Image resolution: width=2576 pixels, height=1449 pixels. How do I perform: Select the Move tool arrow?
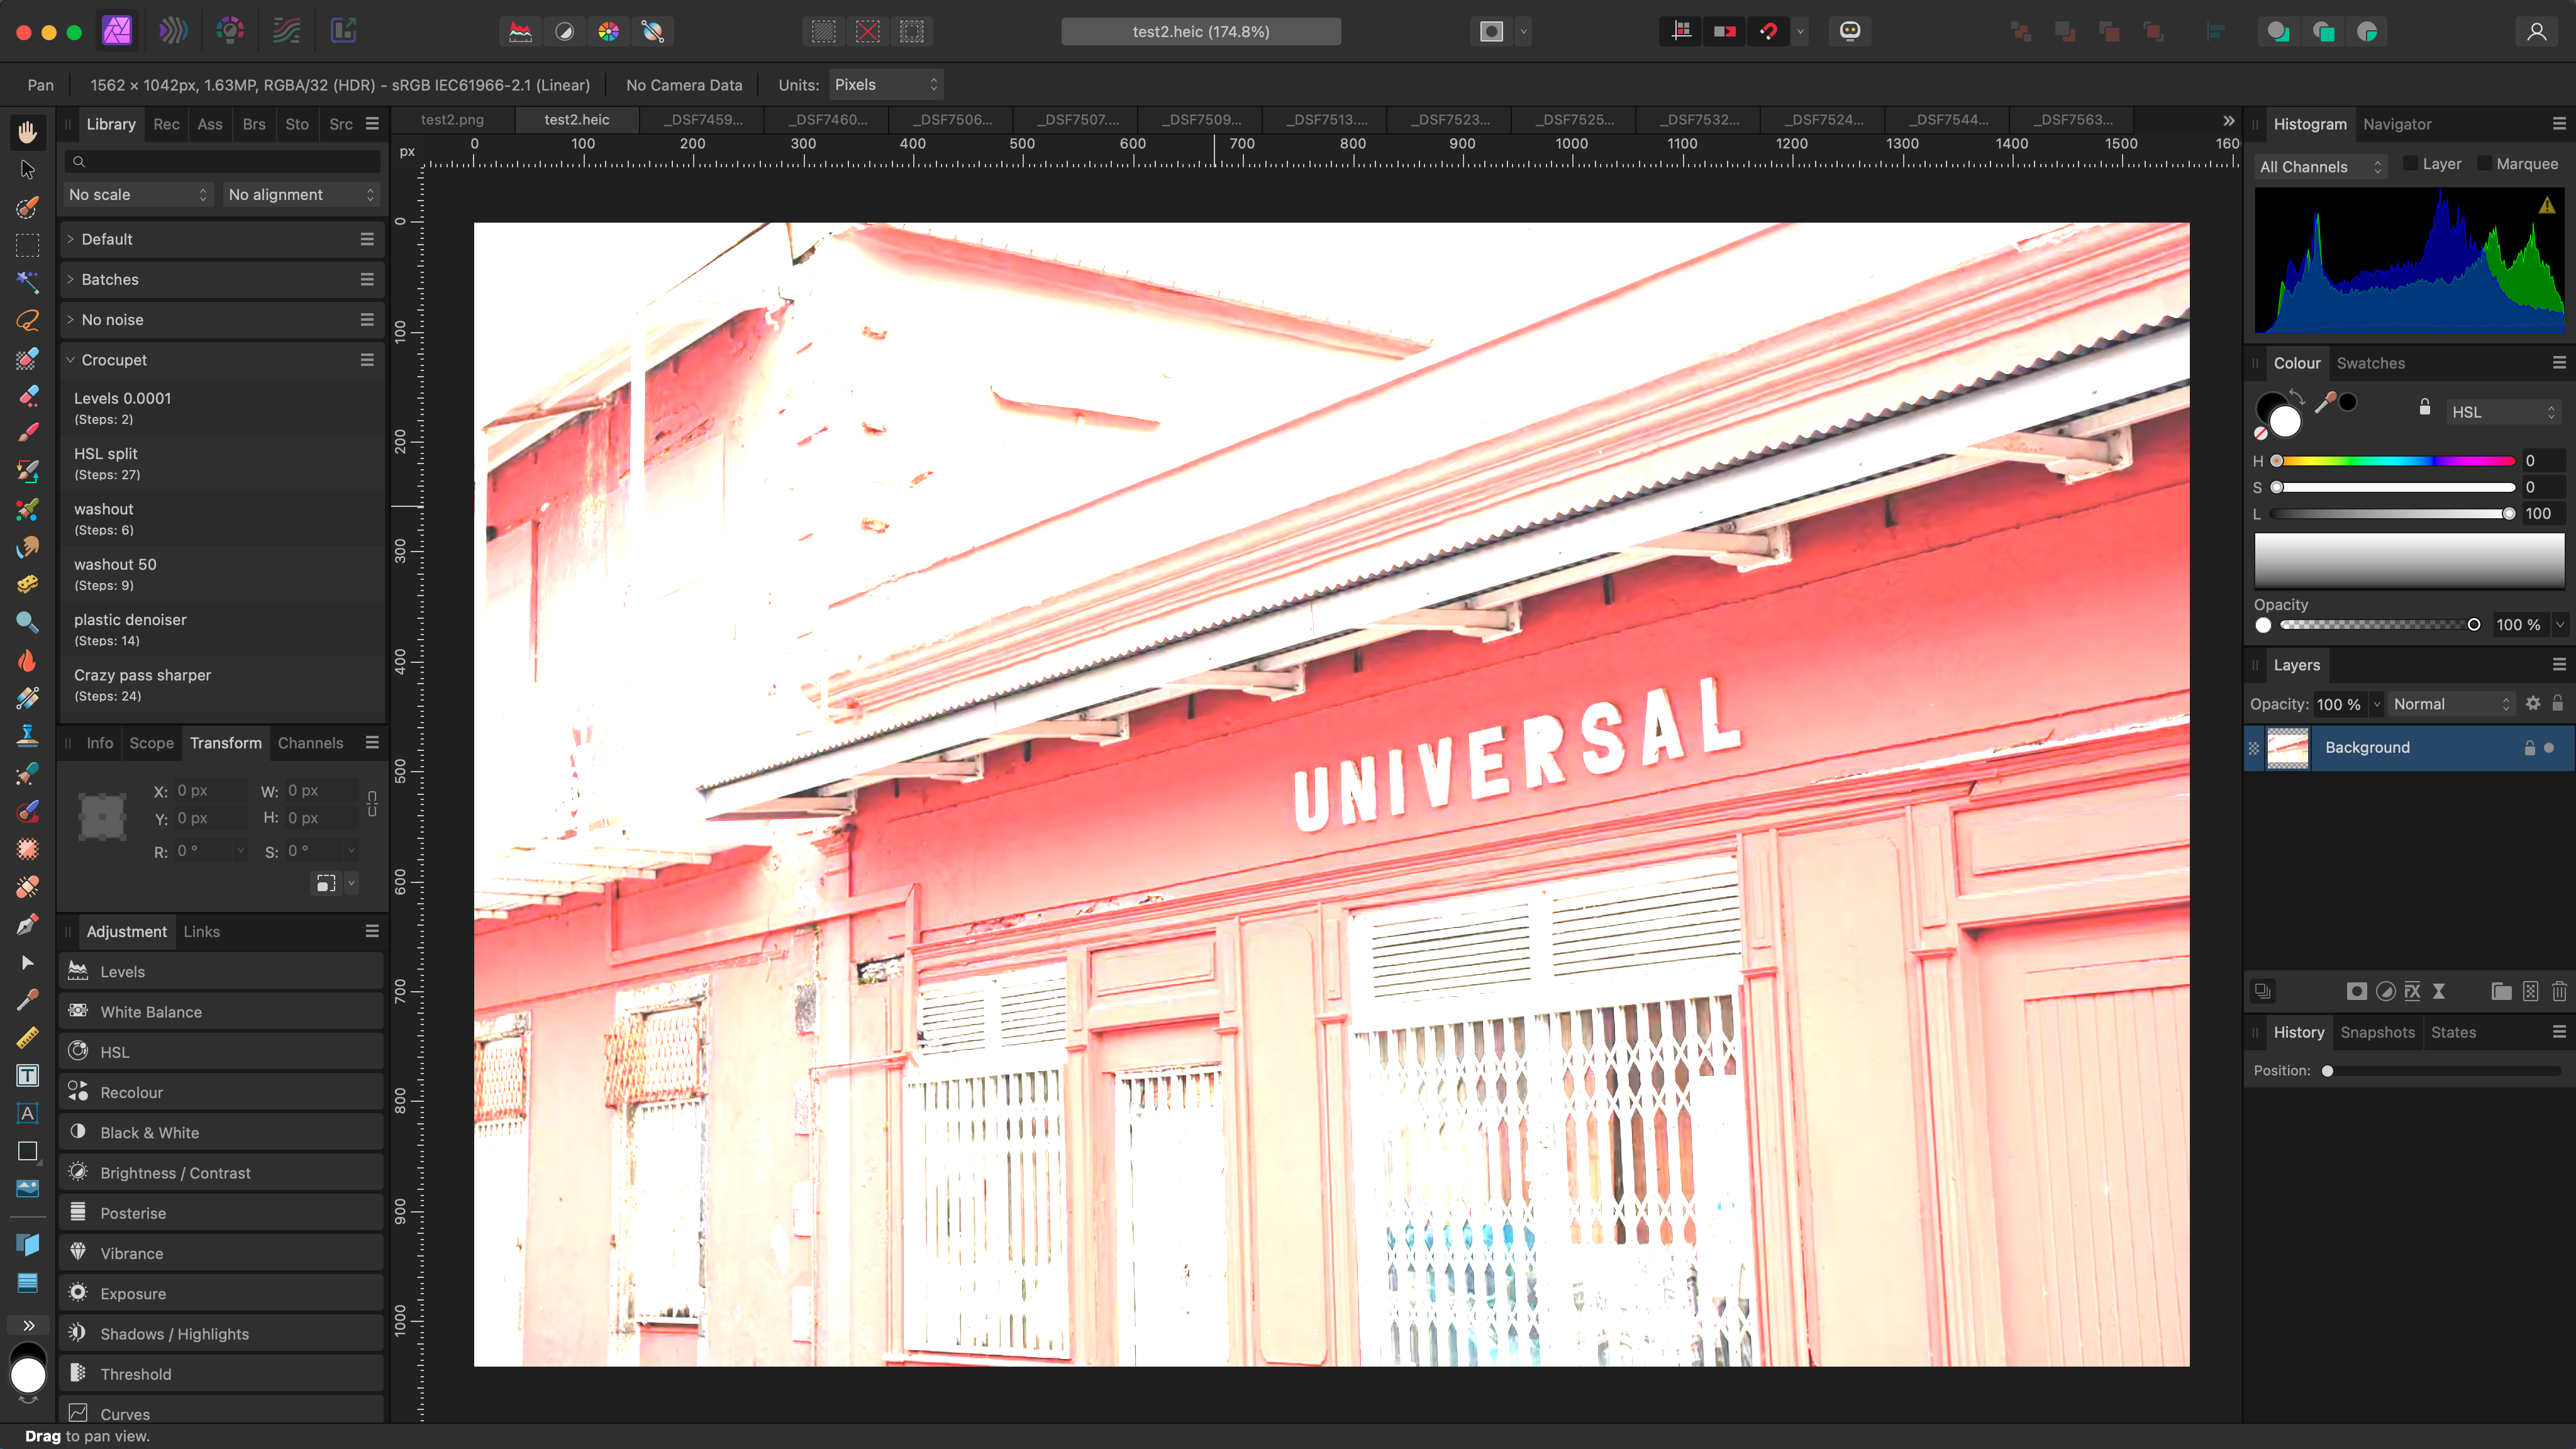point(28,169)
